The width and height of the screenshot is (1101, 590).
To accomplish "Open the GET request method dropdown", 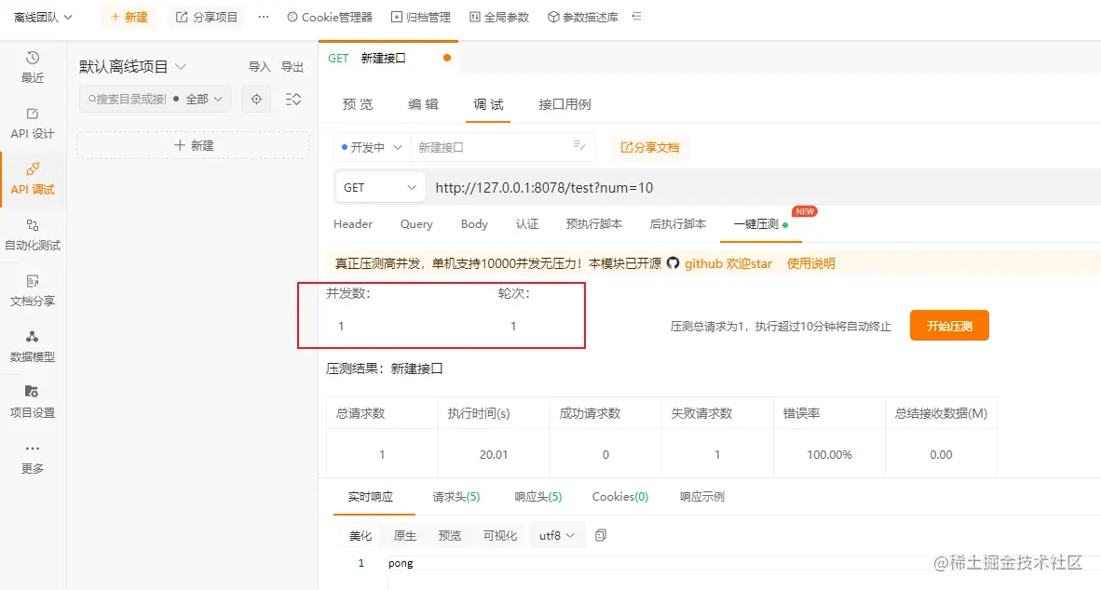I will pyautogui.click(x=379, y=186).
